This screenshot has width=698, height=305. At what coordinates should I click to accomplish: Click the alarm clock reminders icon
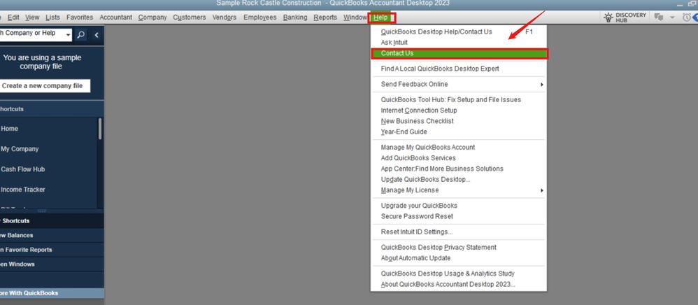coord(687,17)
